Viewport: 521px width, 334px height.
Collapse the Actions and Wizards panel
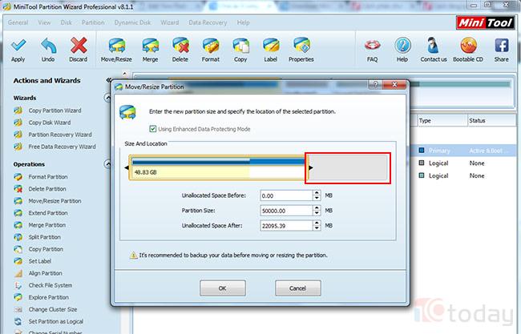pyautogui.click(x=108, y=80)
